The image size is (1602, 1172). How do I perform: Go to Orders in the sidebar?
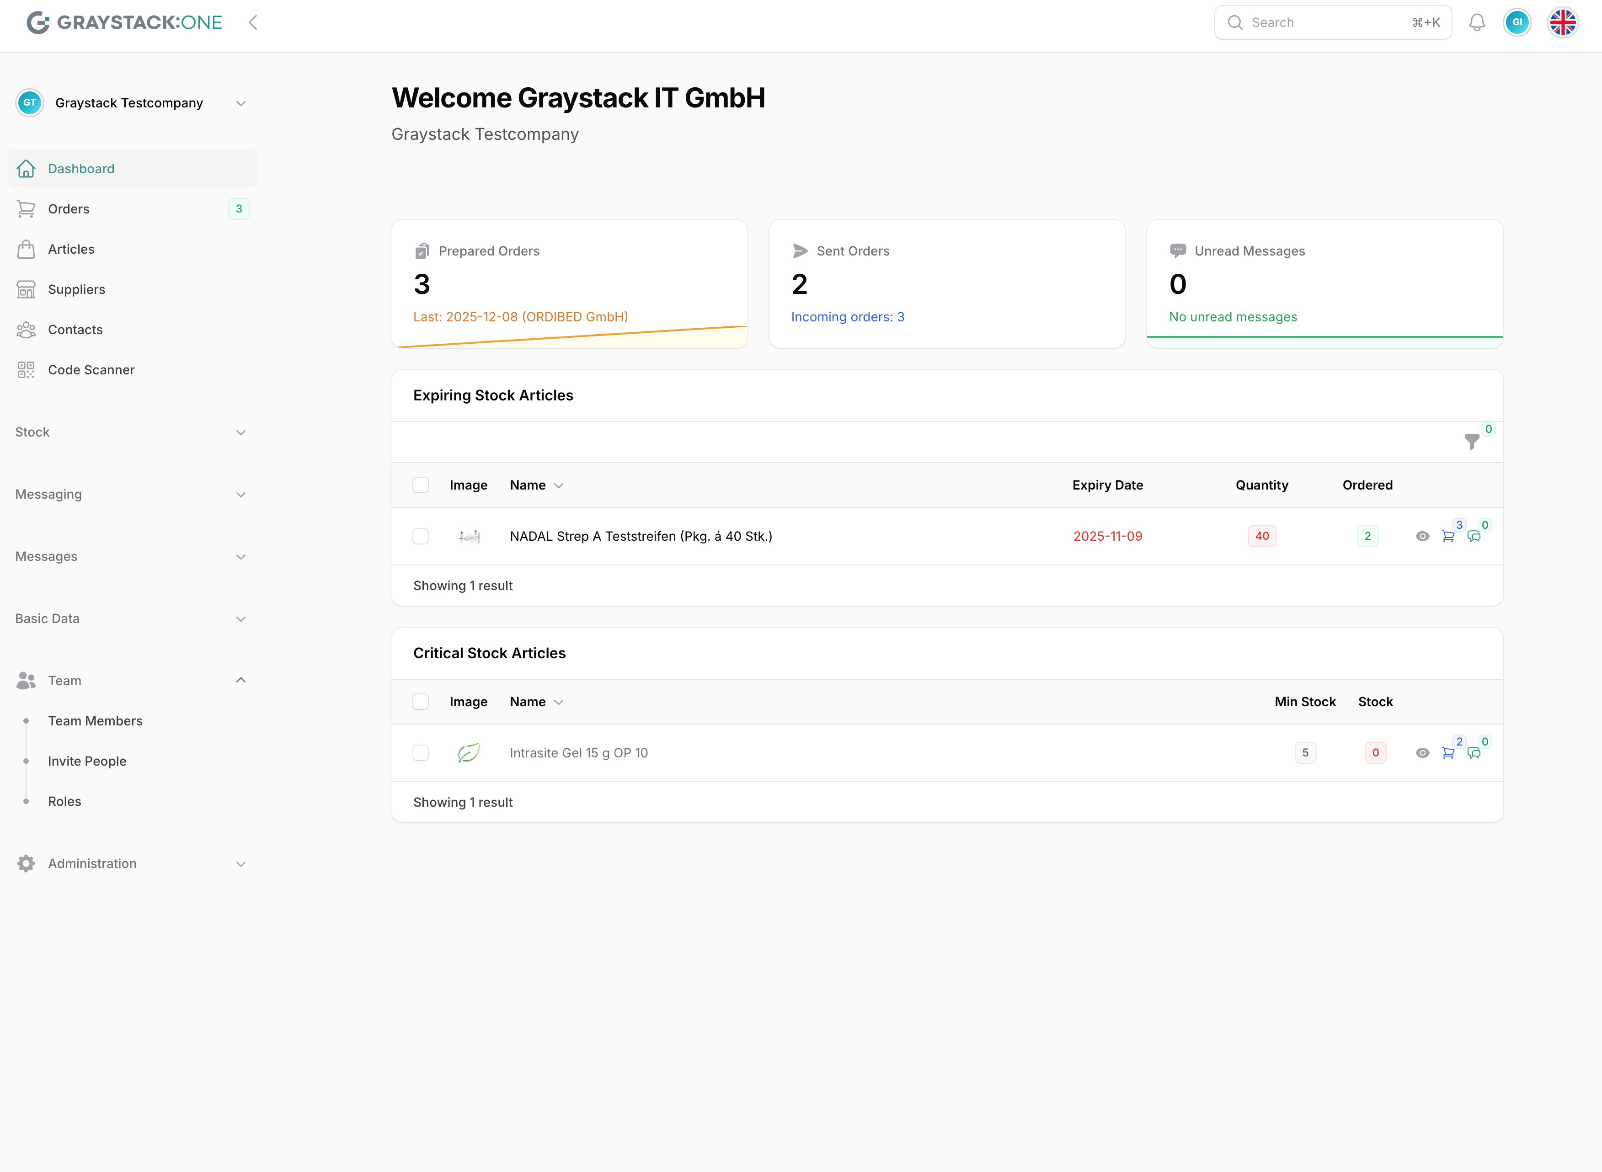[69, 208]
